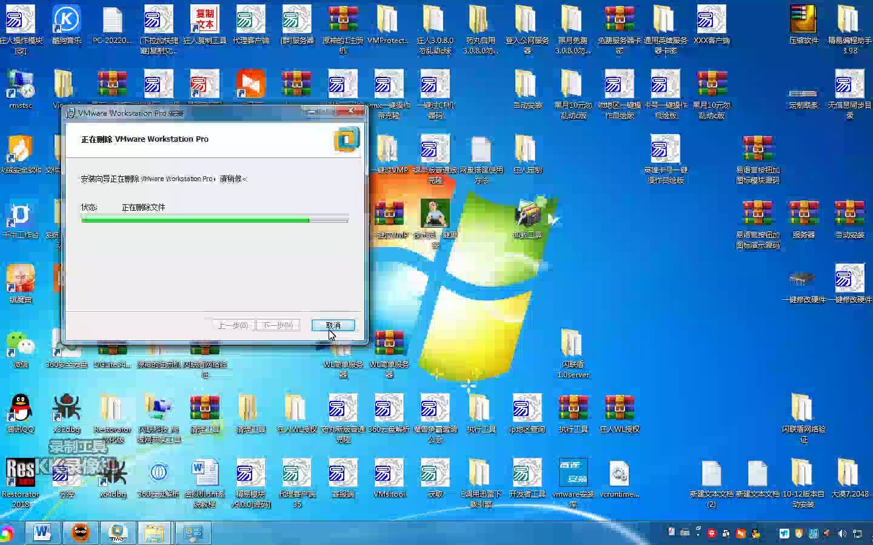Viewport: 873px width, 545px height.
Task: Open the VMProtect... folder
Action: (389, 25)
